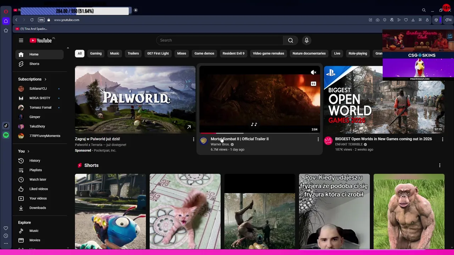This screenshot has width=454, height=255.
Task: Expand the Subscriptions section chevron
Action: (x=45, y=79)
